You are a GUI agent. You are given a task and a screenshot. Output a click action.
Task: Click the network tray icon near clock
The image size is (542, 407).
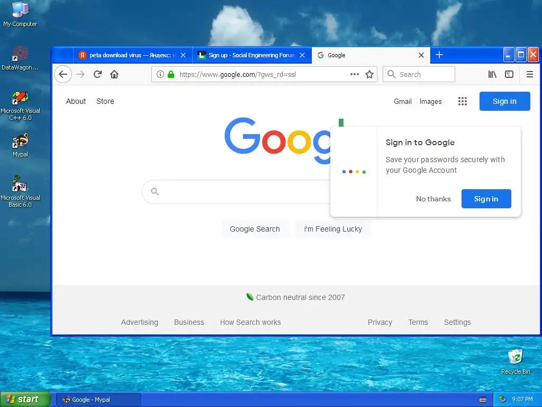point(503,400)
